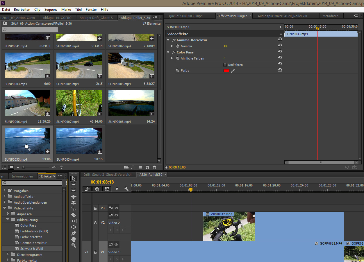The image size is (364, 262).
Task: Switch to the Audiospur-Mixer tab
Action: tap(282, 16)
